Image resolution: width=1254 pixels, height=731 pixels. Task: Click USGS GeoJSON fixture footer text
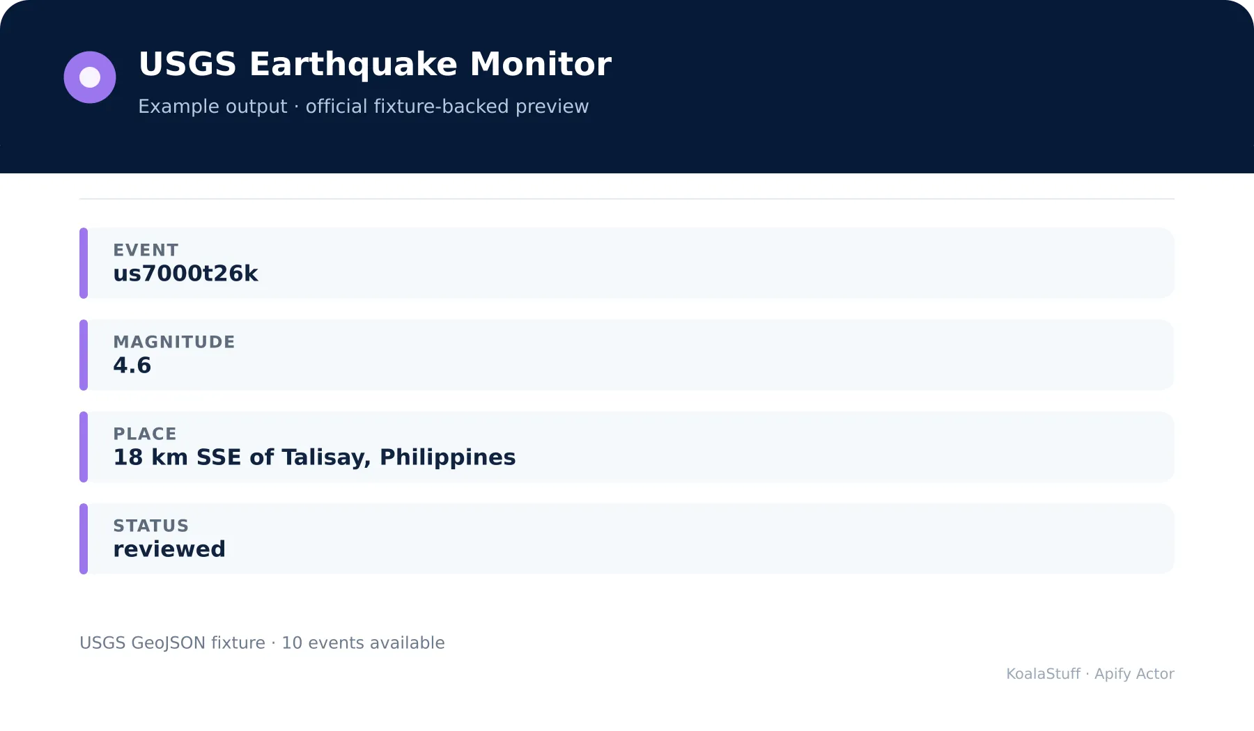coord(262,643)
